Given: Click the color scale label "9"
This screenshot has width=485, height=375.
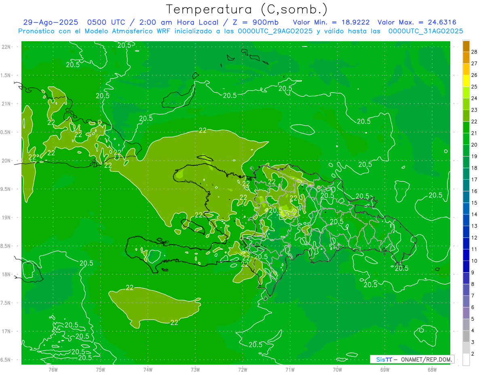Looking at the screenshot, I should click(x=473, y=272).
